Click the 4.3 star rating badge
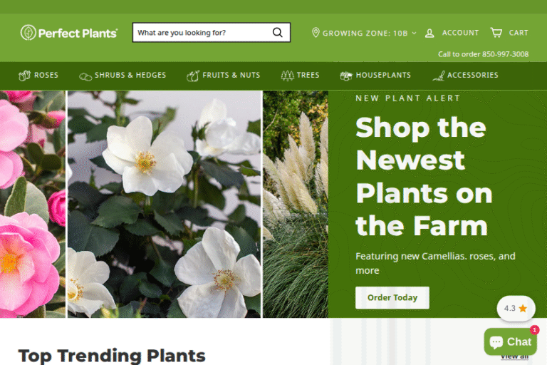Viewport: 547px width, 365px height. pyautogui.click(x=516, y=308)
